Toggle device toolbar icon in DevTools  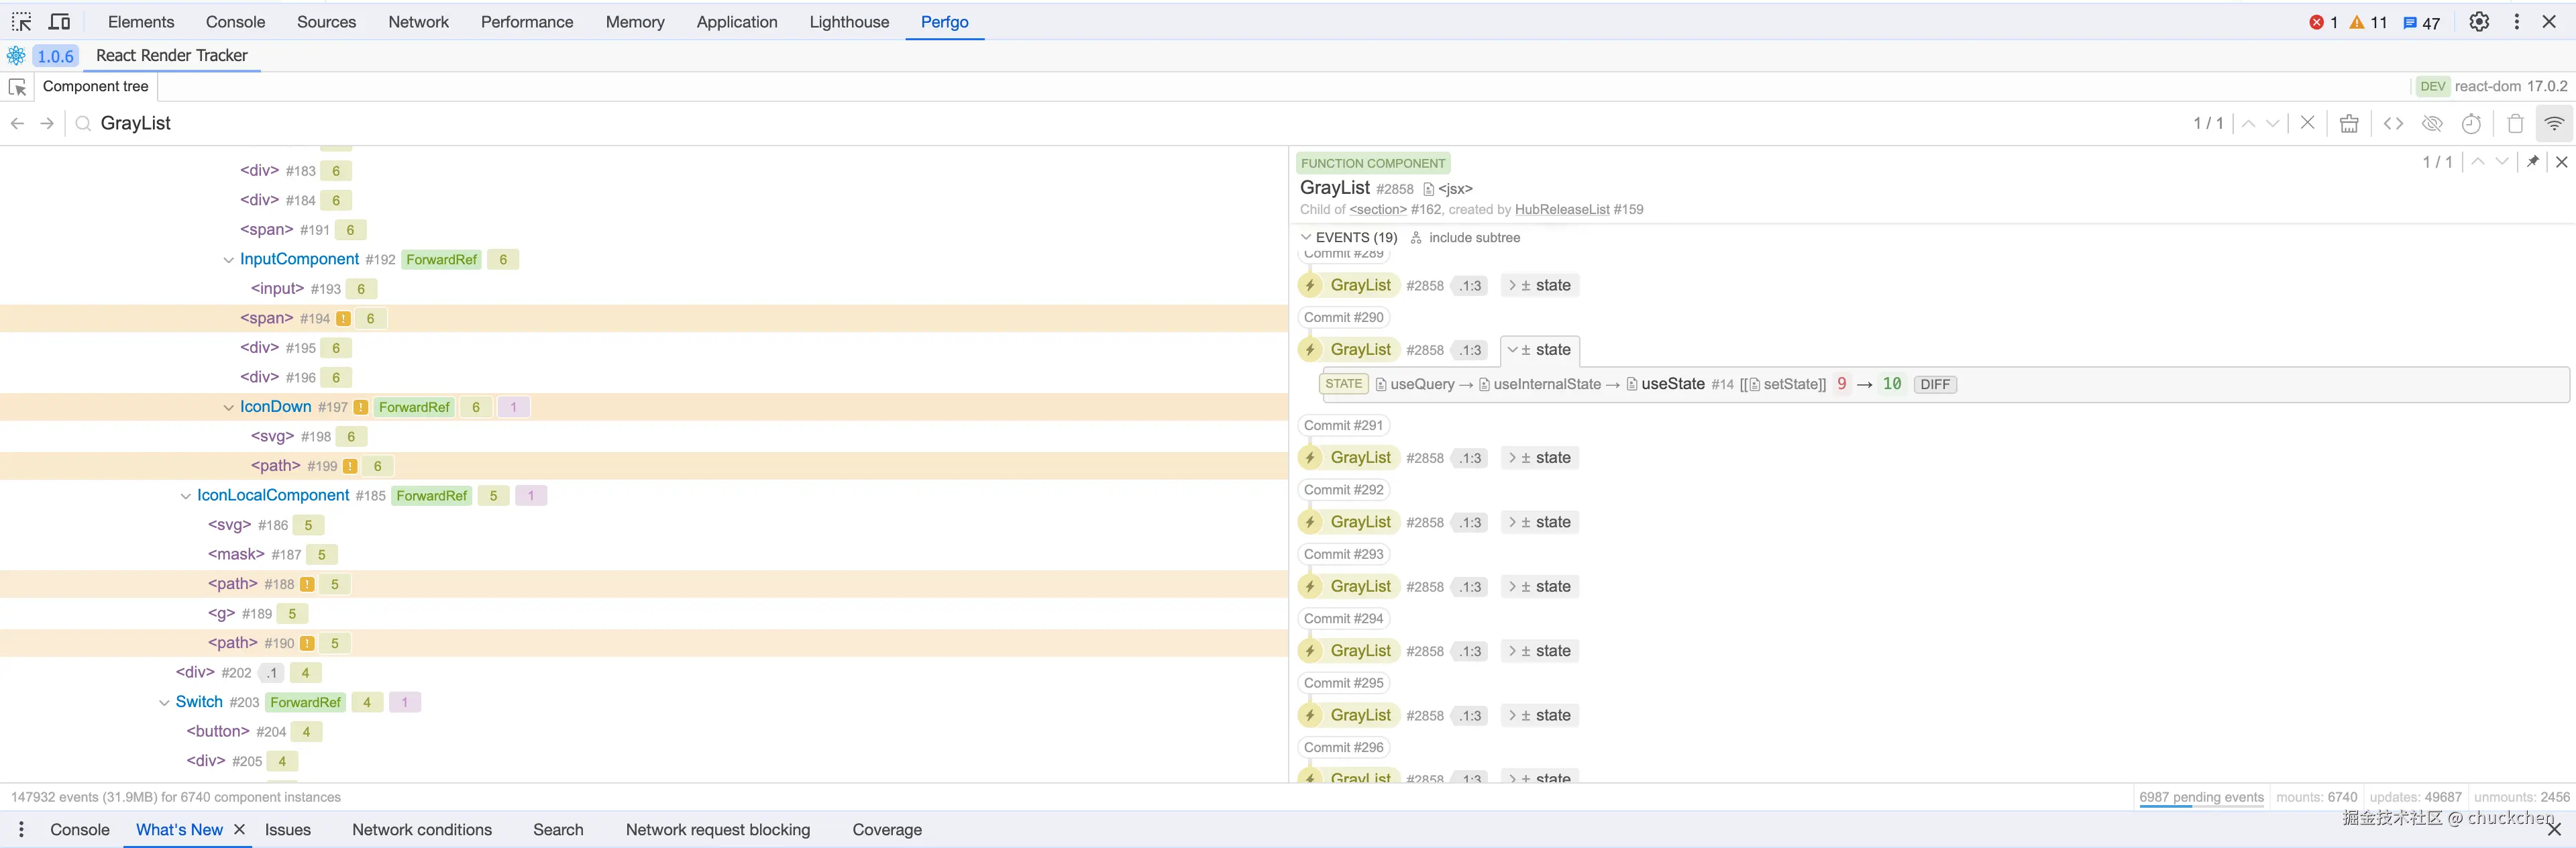(60, 22)
